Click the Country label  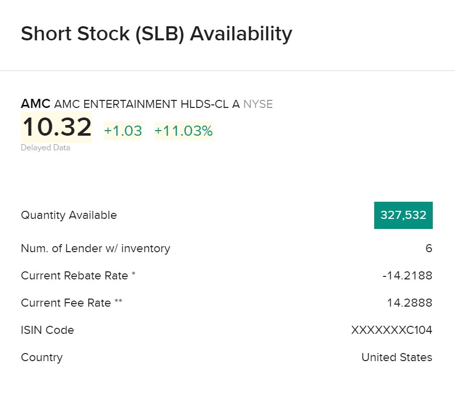(42, 358)
